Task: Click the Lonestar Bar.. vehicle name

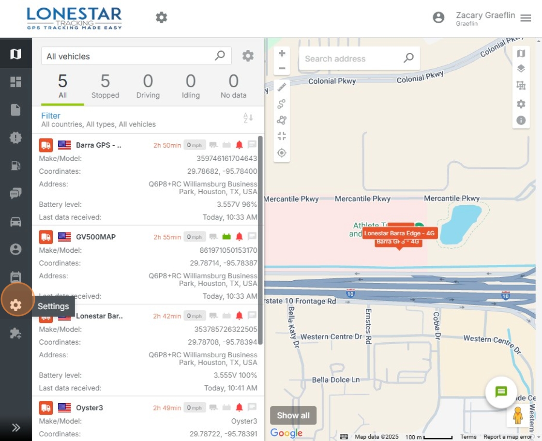Action: click(99, 316)
